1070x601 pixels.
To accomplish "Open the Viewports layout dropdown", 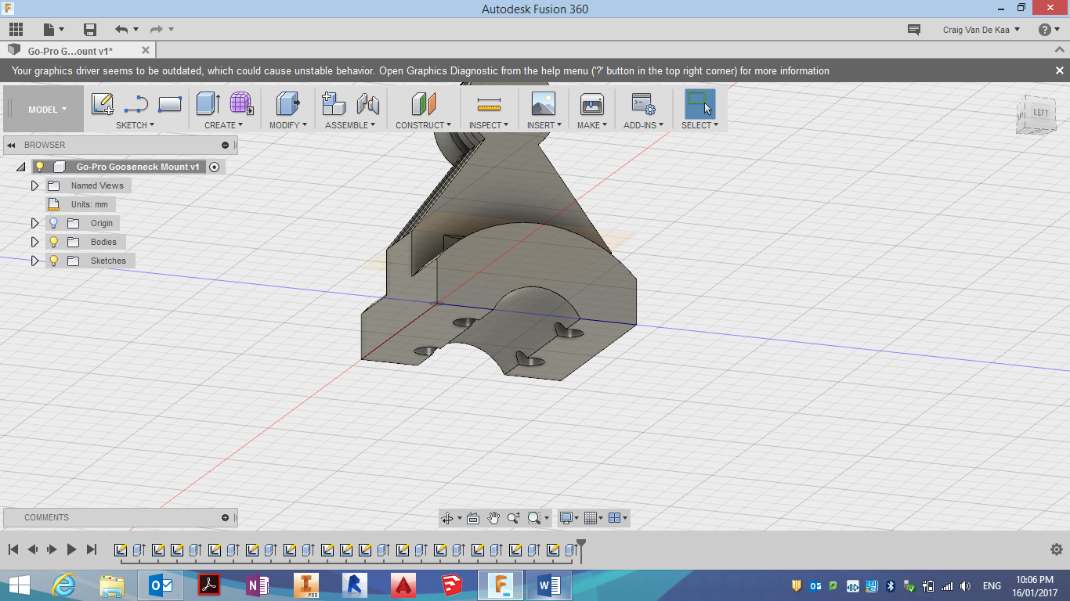I will (618, 517).
